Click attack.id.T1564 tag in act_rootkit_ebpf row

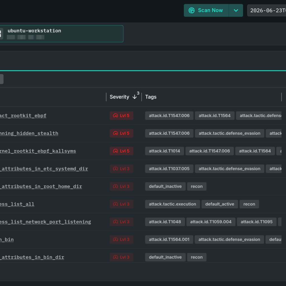tap(215, 116)
